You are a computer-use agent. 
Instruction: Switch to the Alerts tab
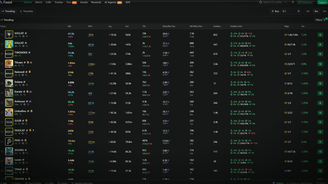39,2
